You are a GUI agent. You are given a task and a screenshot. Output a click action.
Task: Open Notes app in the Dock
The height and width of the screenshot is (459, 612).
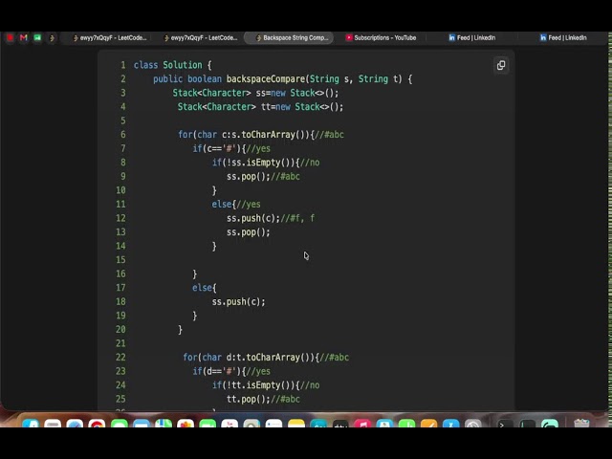click(295, 425)
